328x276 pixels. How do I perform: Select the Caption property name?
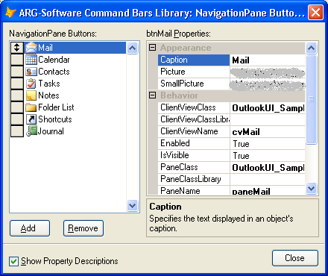point(194,60)
